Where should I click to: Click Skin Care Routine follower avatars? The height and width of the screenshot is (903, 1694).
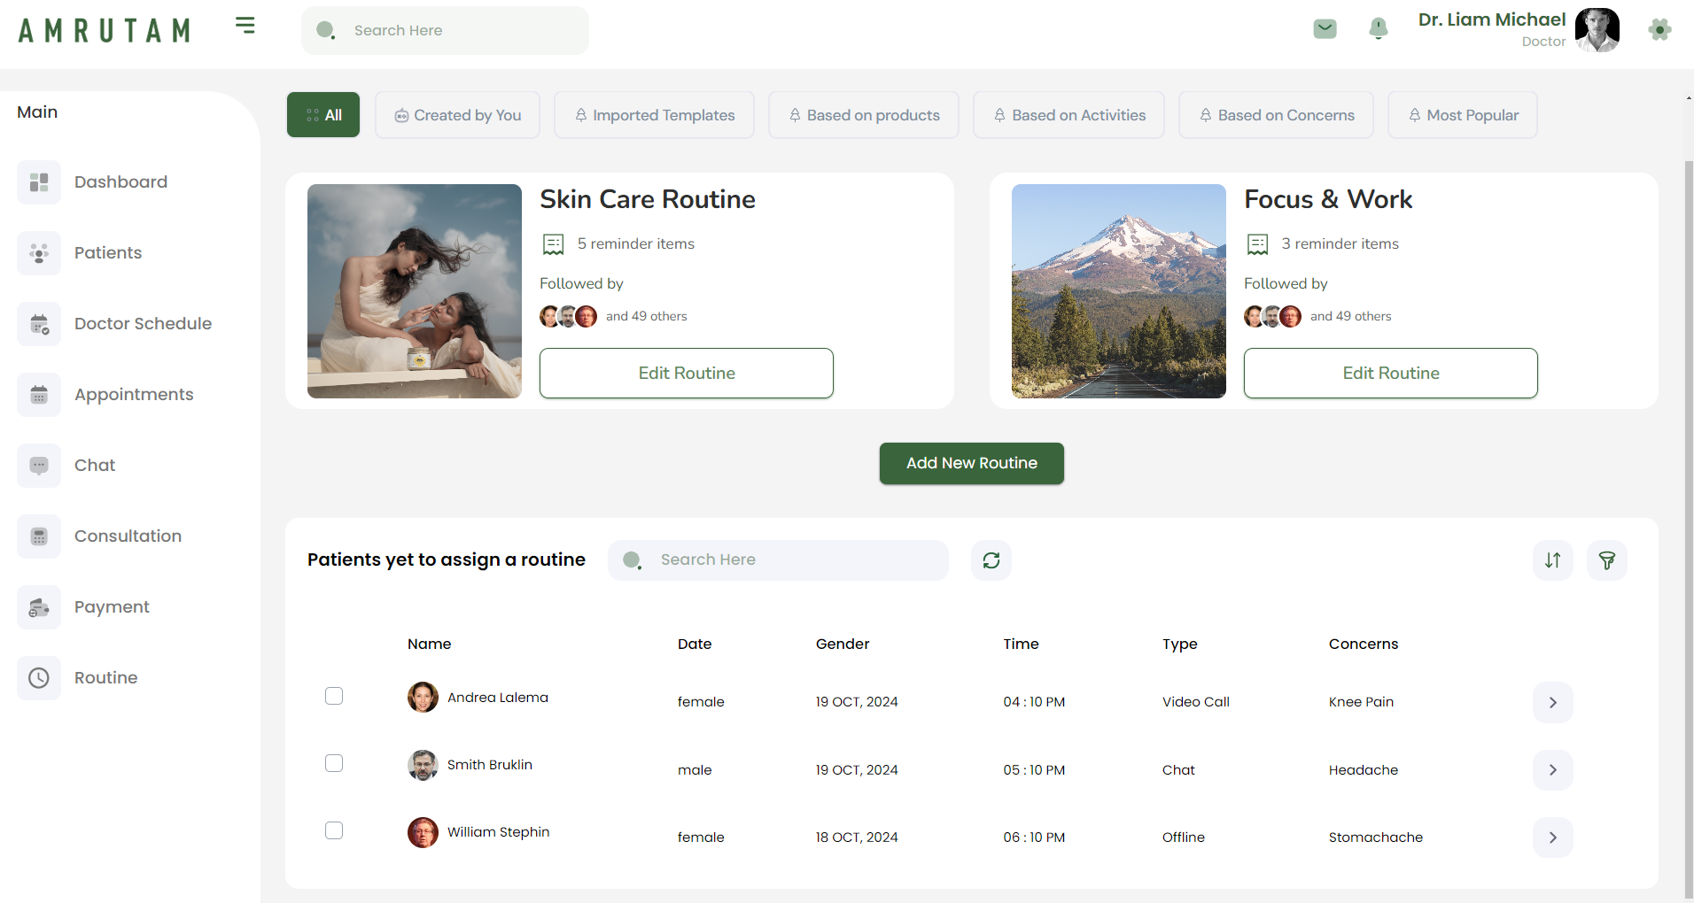click(x=569, y=316)
